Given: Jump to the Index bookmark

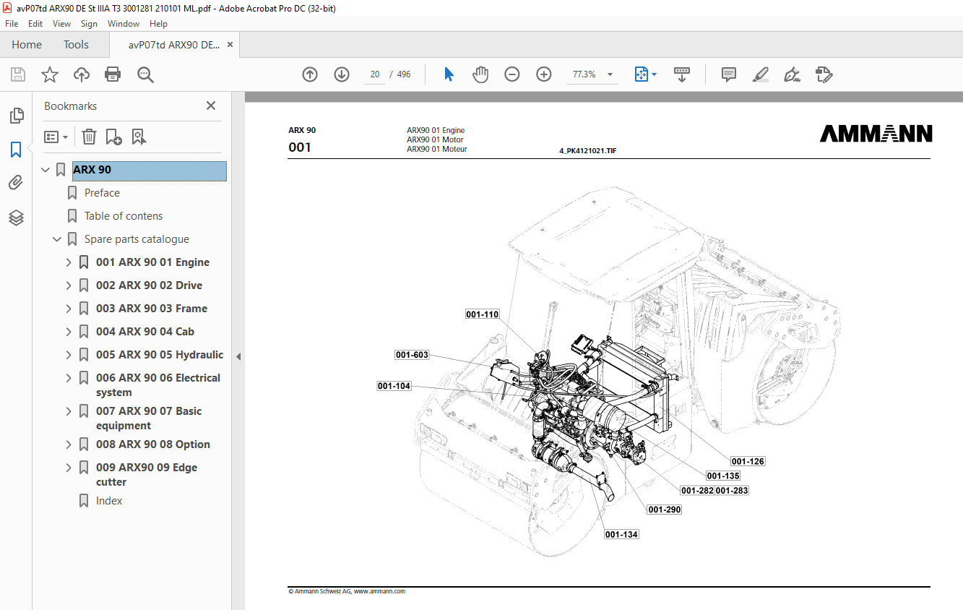Looking at the screenshot, I should coord(109,501).
